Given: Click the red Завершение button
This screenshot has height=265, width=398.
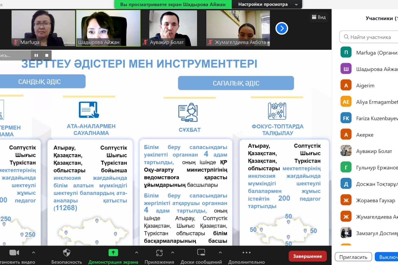Looking at the screenshot, I should point(307,256).
